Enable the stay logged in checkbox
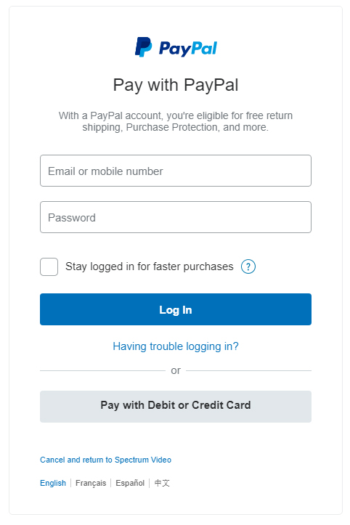350x525 pixels. [49, 266]
